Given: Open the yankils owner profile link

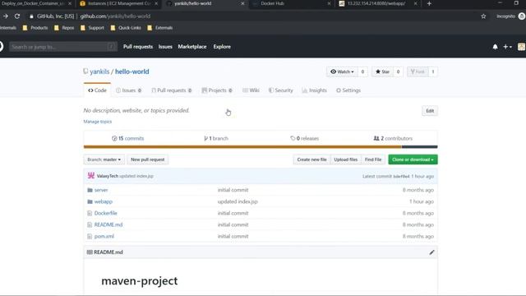Looking at the screenshot, I should click(x=99, y=72).
